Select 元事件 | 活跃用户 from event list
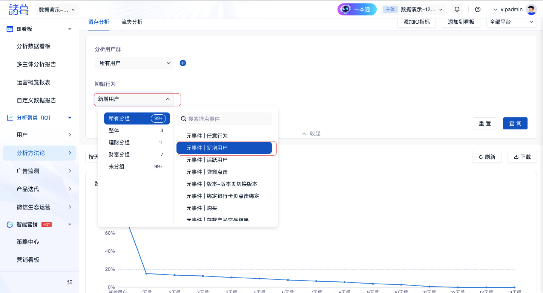This screenshot has height=293, width=543. [x=207, y=160]
